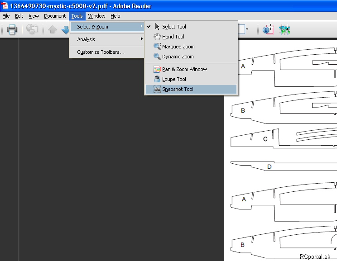Open the zoom level dropdown arrow

(247, 29)
